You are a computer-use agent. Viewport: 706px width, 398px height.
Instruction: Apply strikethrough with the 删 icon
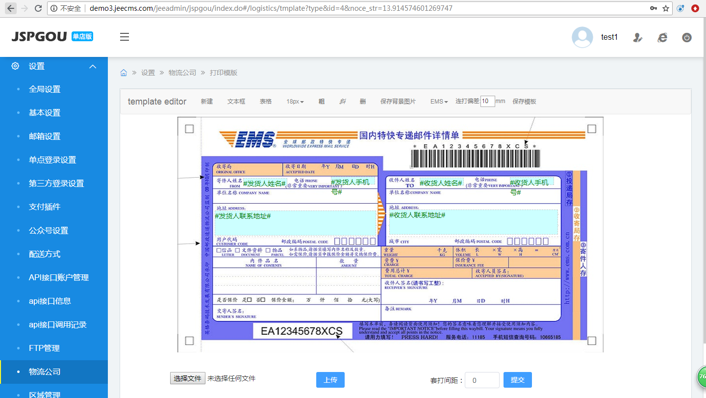pyautogui.click(x=363, y=102)
